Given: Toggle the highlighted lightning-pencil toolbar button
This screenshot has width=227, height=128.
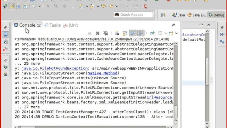Looking at the screenshot, I should pyautogui.click(x=12, y=6).
